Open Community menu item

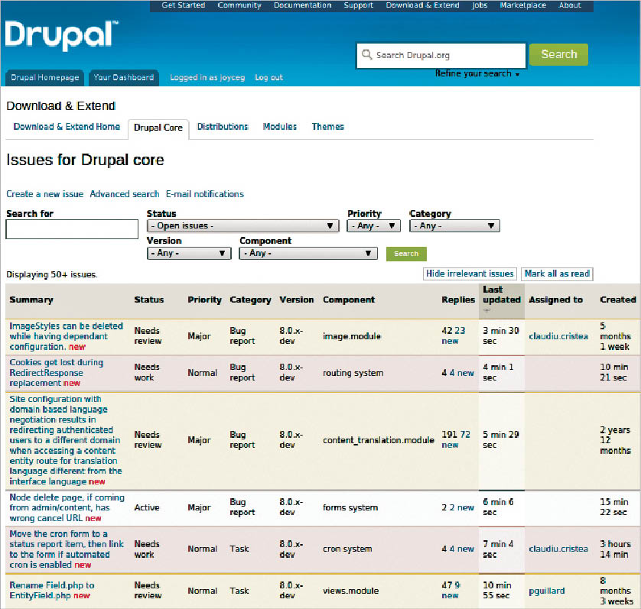(239, 5)
